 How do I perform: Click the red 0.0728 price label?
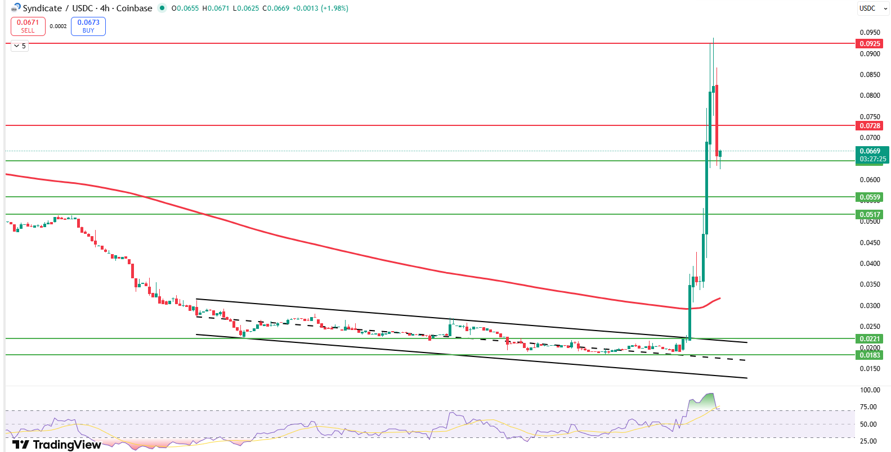pyautogui.click(x=870, y=126)
